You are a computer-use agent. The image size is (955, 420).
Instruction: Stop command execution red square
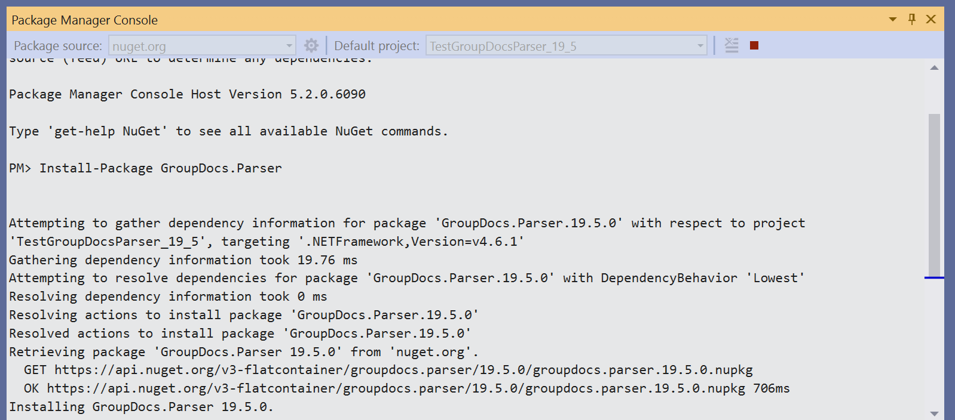click(x=754, y=45)
